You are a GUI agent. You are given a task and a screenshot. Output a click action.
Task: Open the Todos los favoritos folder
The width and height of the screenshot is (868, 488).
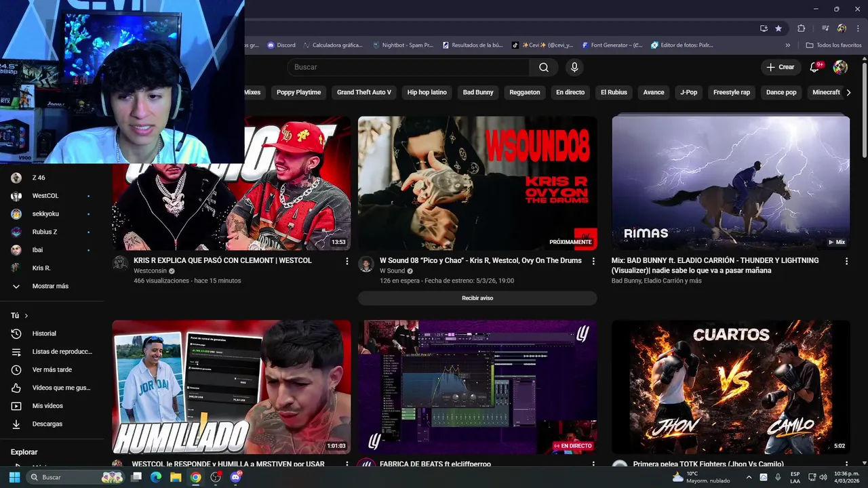[833, 45]
